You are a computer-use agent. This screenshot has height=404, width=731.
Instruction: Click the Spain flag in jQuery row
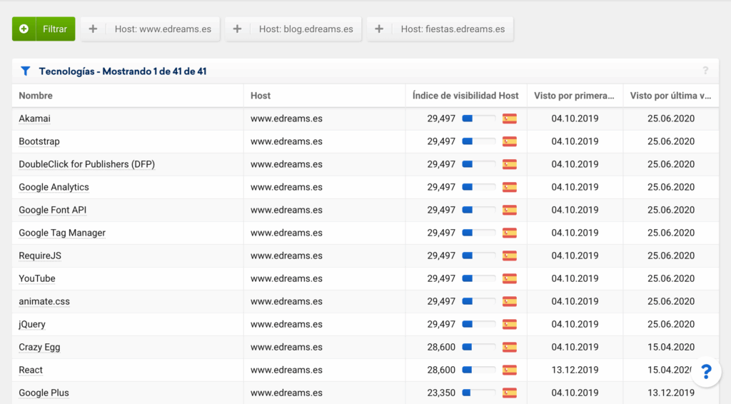(x=510, y=324)
